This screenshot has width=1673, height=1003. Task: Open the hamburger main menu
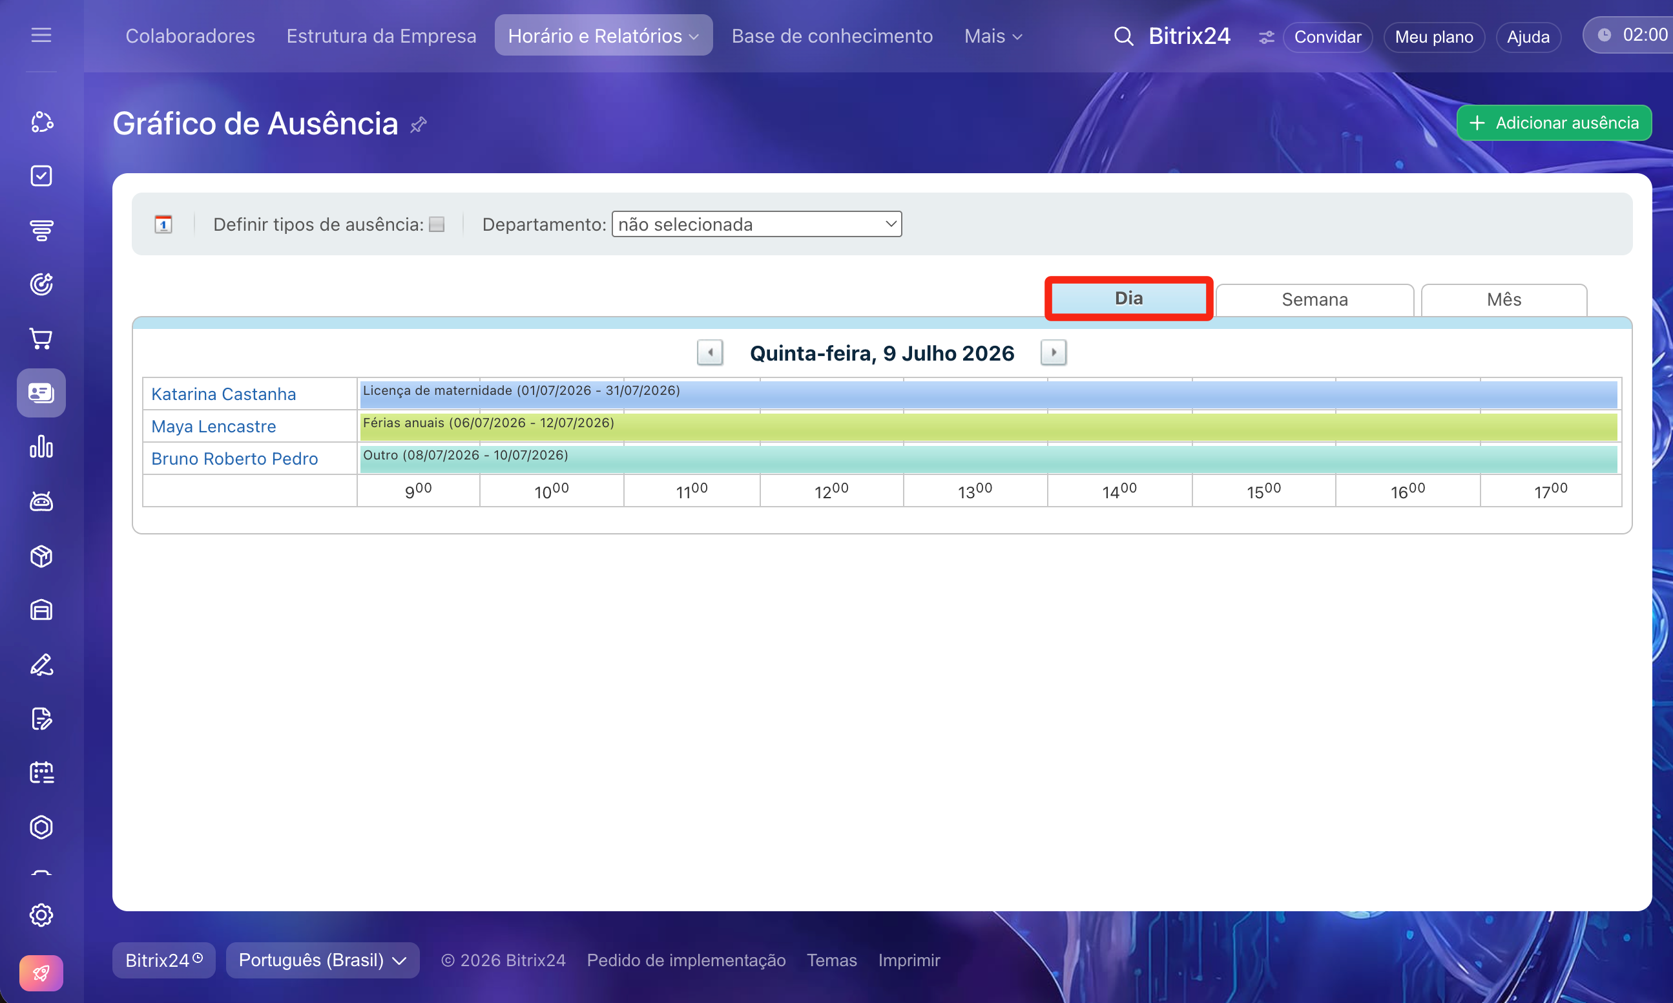click(x=41, y=35)
